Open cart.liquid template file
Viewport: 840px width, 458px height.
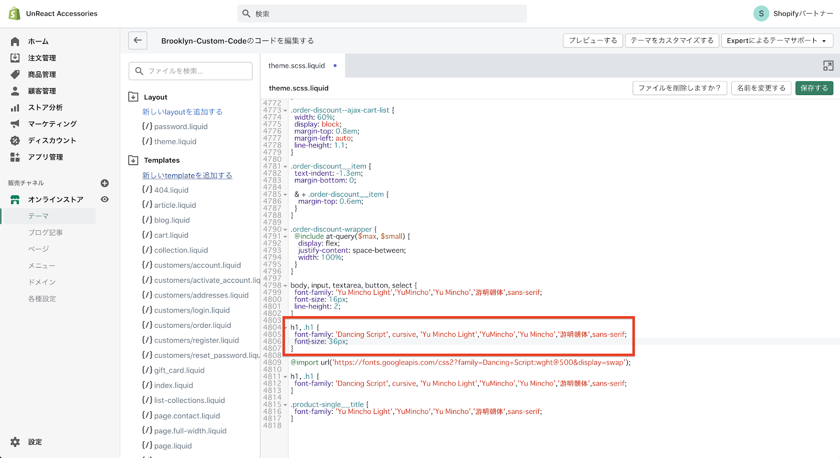click(171, 235)
